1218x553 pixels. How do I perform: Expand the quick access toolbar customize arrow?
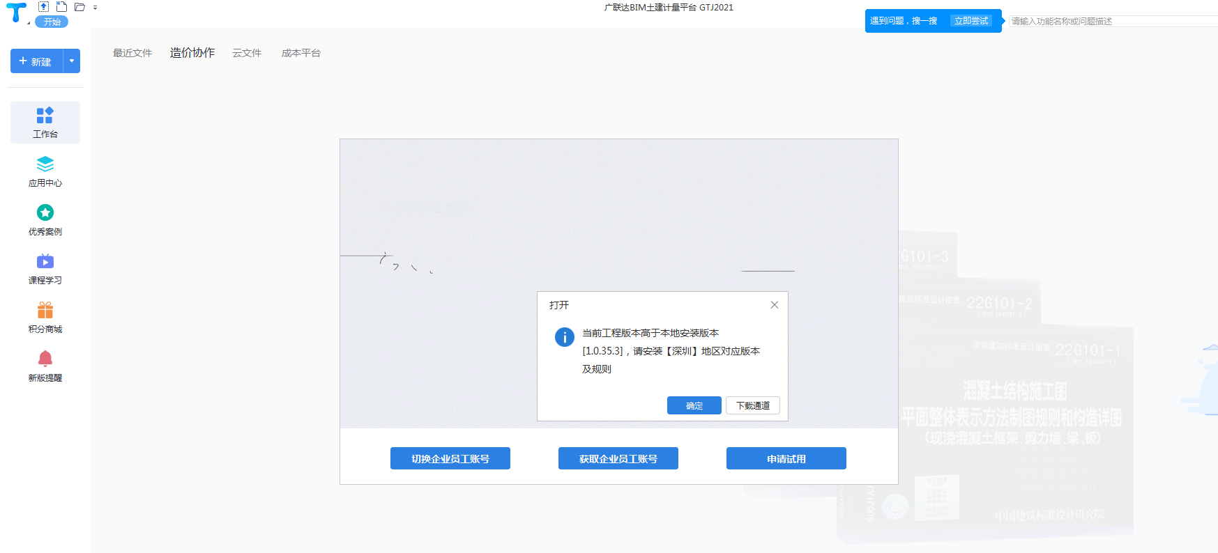tap(95, 8)
